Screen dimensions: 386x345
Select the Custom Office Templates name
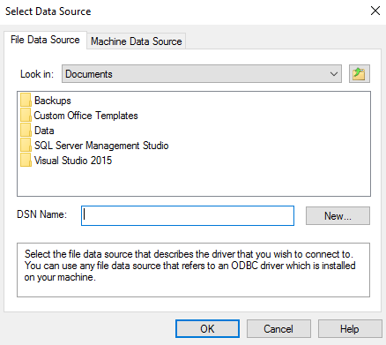(x=85, y=116)
